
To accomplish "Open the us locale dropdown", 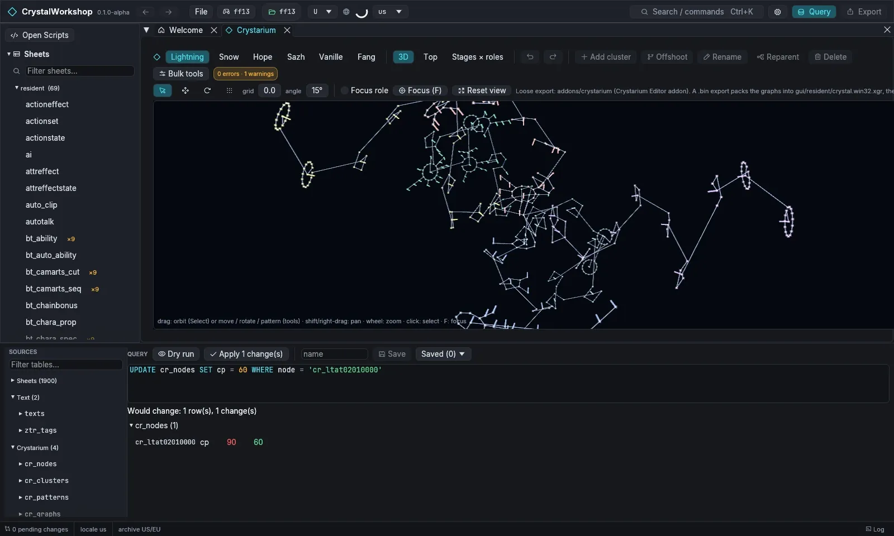I will 390,12.
